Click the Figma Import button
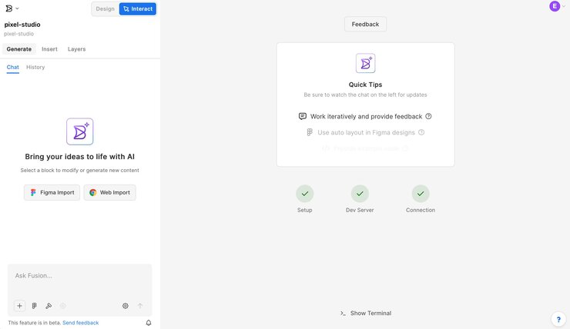Screen dimensions: 570x329 (x=52, y=193)
